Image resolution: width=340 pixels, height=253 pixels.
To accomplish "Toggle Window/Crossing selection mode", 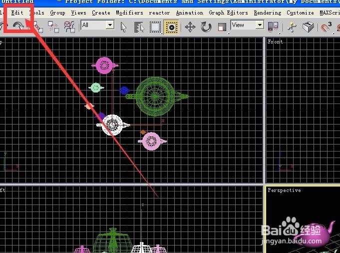I will [171, 27].
